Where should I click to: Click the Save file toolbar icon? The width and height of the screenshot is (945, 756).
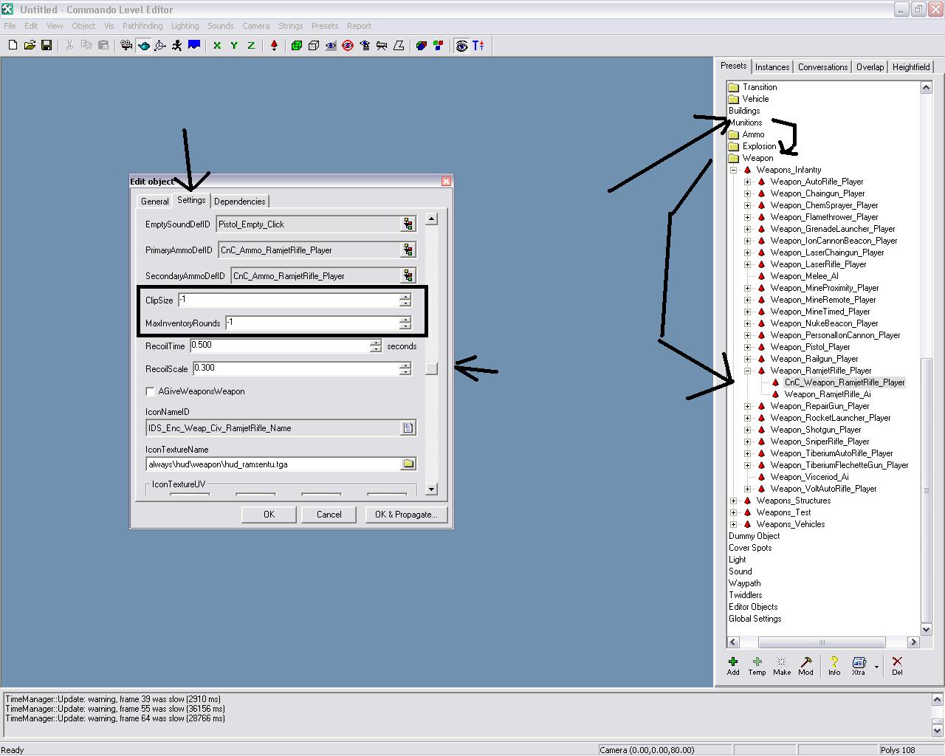point(47,46)
